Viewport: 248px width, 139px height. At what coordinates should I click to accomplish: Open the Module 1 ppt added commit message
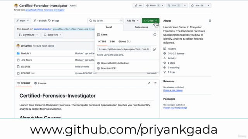click(44, 46)
